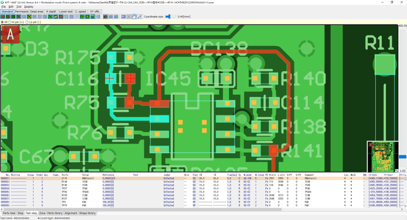The height and width of the screenshot is (220, 407).
Task: Select the table row for part TP3
Action: tap(203, 202)
